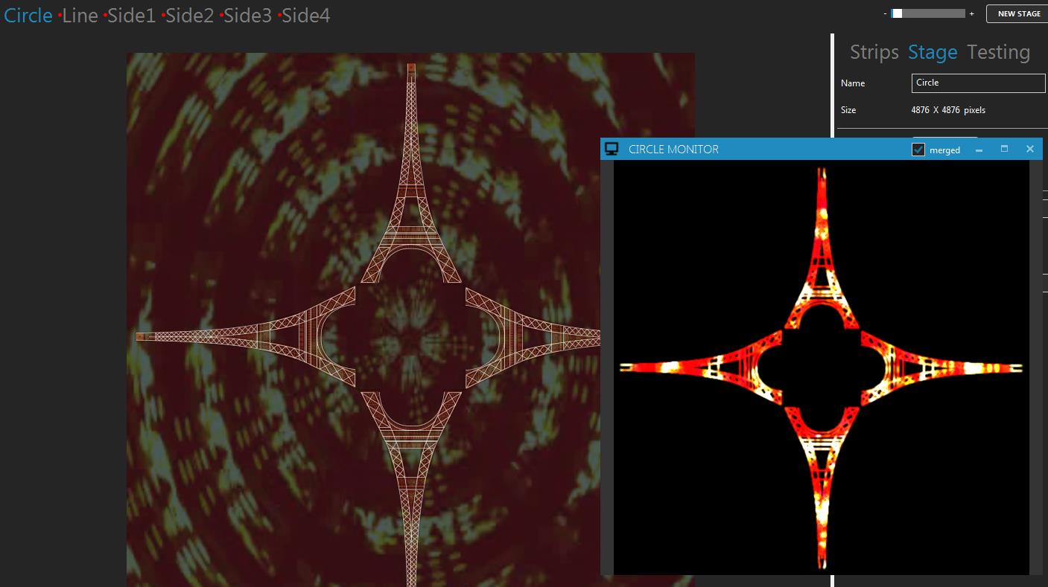Viewport: 1048px width, 587px height.
Task: Toggle the merged checkbox in Circle Monitor
Action: coord(918,150)
